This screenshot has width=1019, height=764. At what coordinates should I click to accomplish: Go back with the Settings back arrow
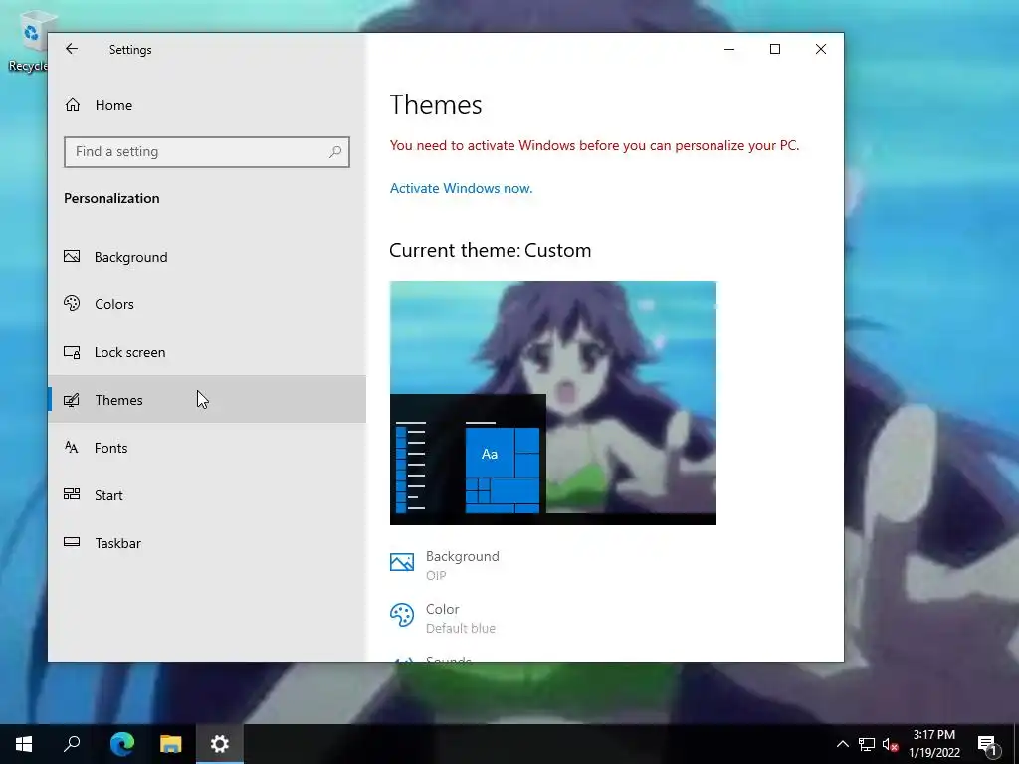tap(72, 49)
